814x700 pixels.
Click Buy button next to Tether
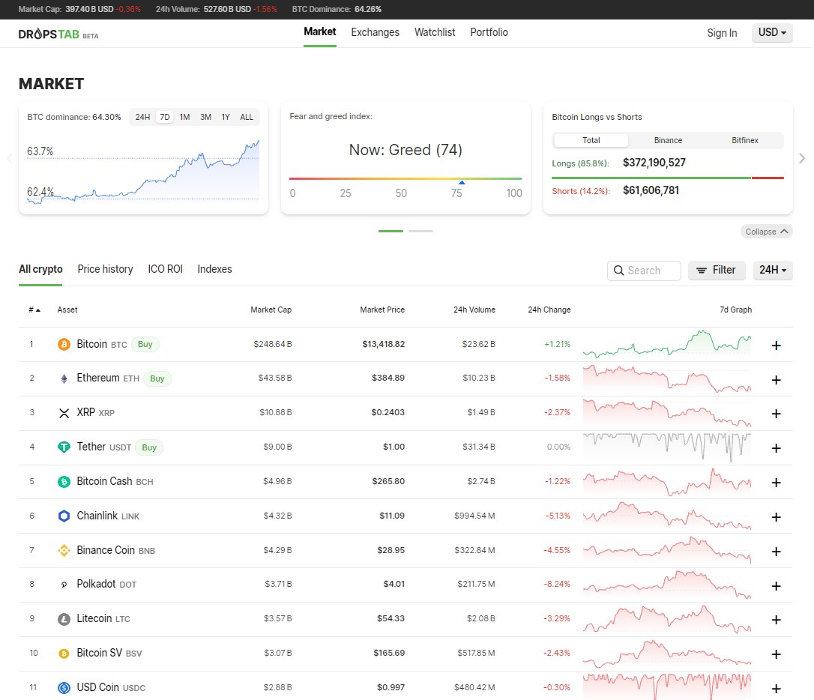(x=149, y=448)
